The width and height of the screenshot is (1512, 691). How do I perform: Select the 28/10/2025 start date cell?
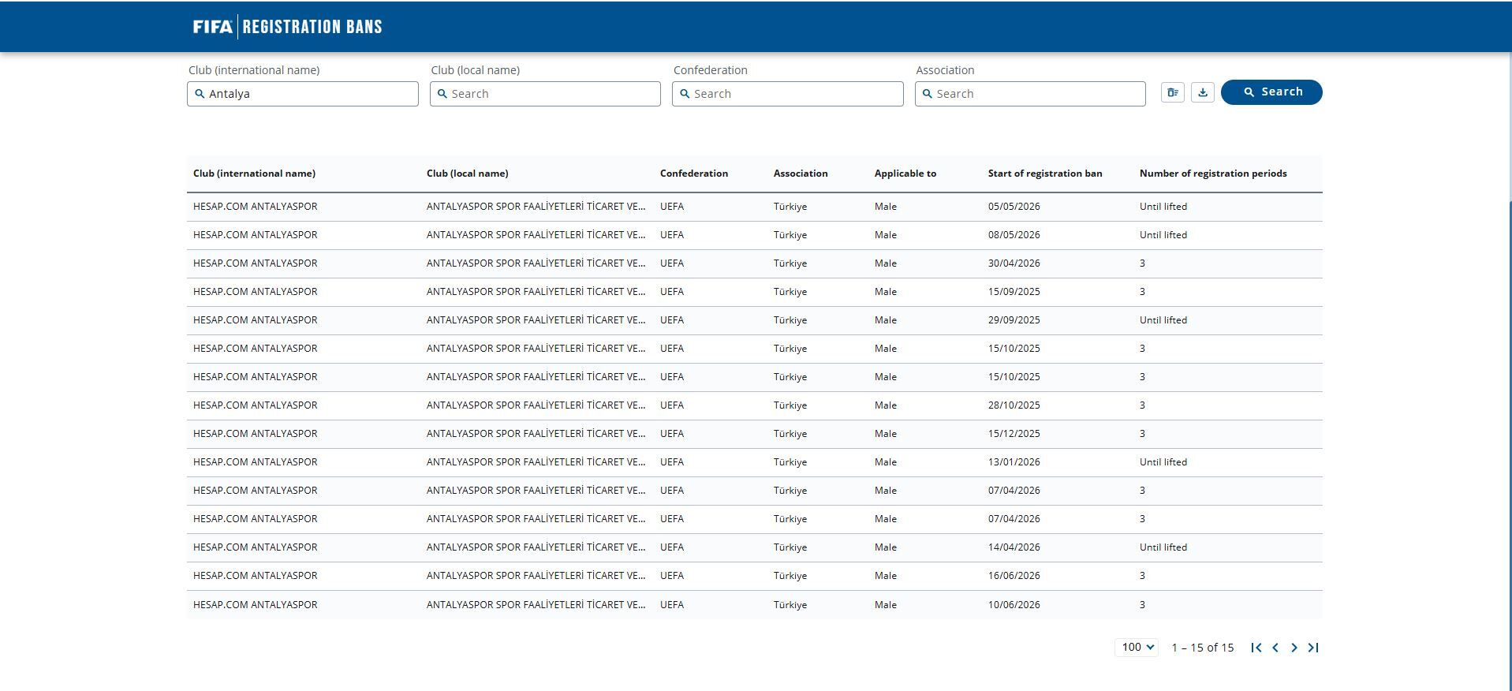pos(1014,405)
